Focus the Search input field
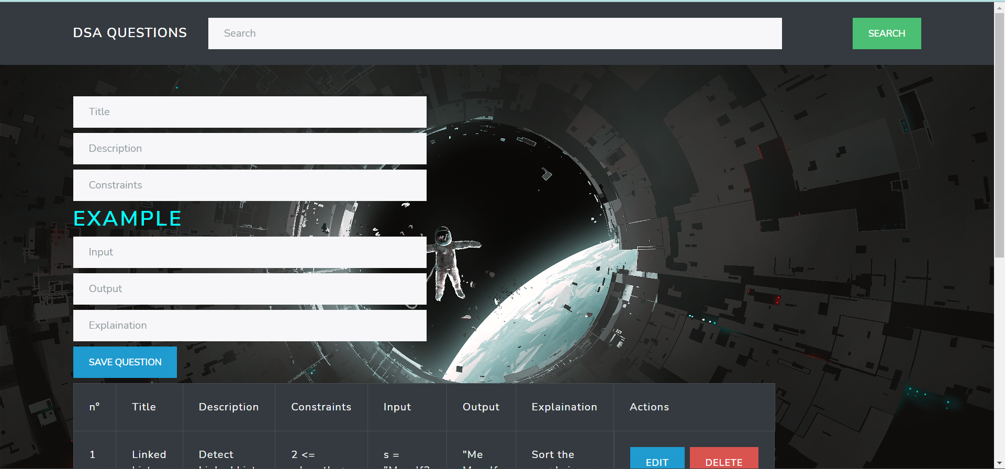The image size is (1005, 469). [495, 33]
